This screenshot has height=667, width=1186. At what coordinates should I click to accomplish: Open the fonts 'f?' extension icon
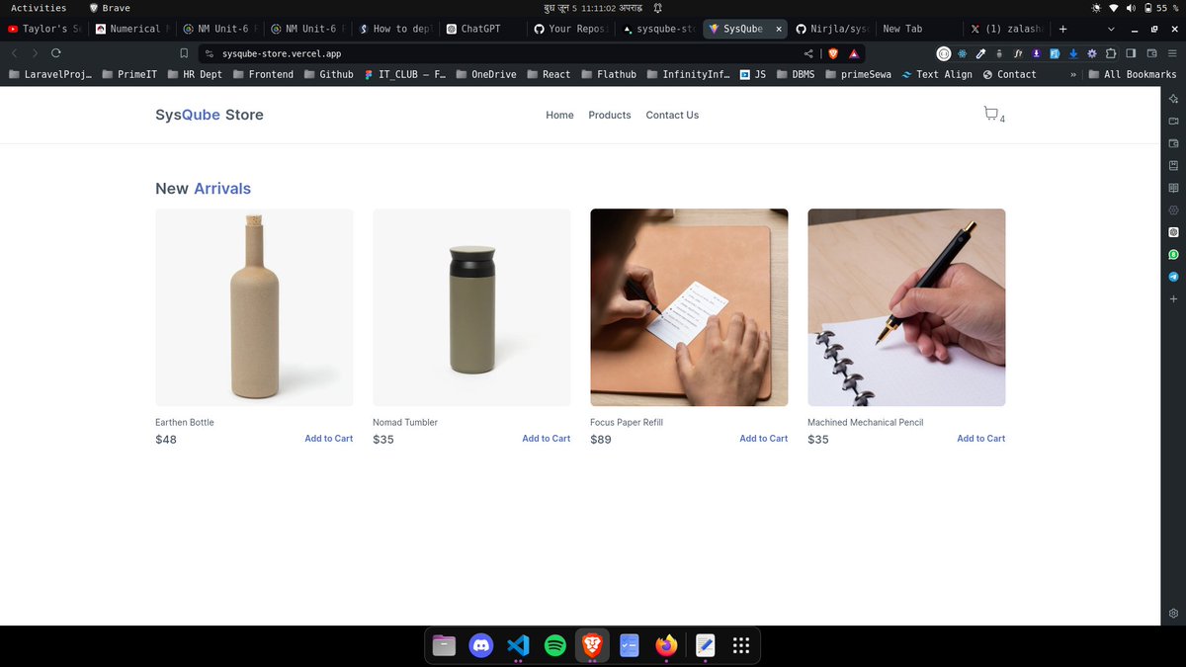(x=1018, y=53)
